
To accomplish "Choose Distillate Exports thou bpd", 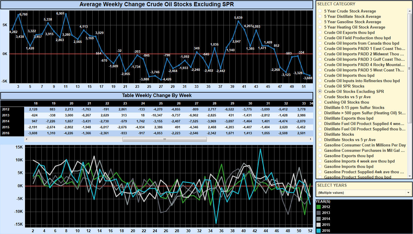I will [x=320, y=118].
